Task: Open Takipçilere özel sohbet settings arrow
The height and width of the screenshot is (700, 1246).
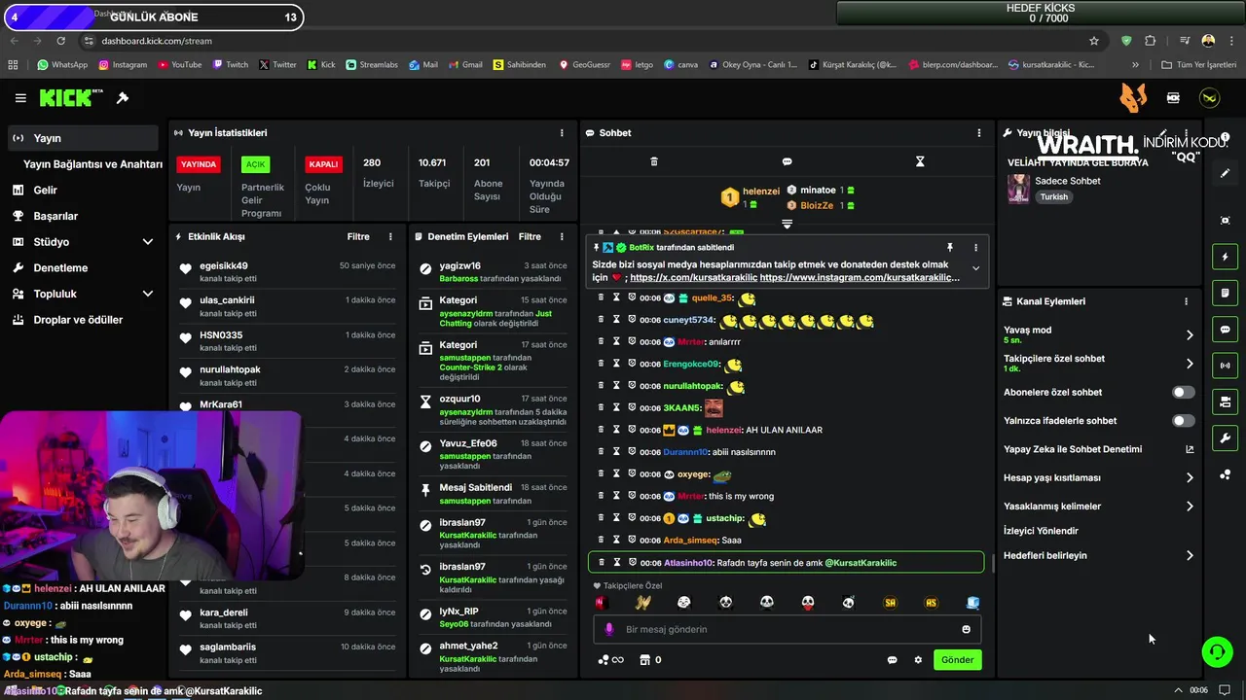Action: (x=1189, y=364)
